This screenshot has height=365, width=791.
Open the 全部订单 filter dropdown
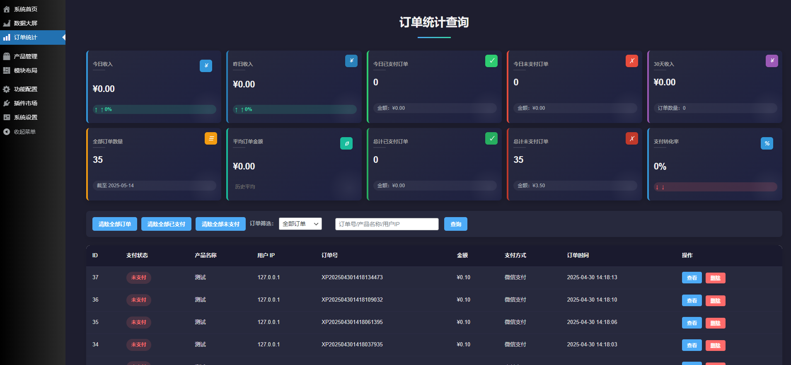(300, 224)
